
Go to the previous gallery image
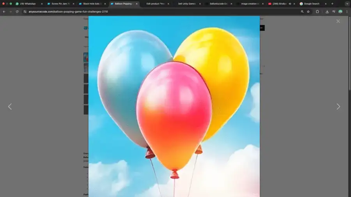tap(10, 107)
